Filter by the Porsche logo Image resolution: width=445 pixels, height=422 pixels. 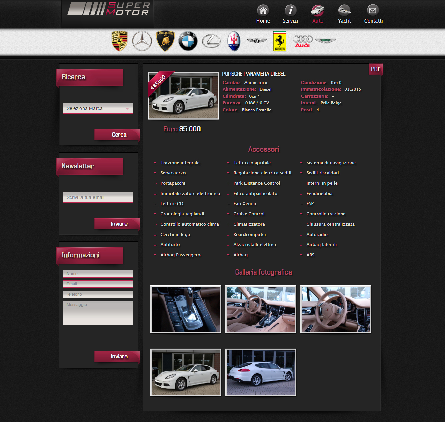click(119, 41)
